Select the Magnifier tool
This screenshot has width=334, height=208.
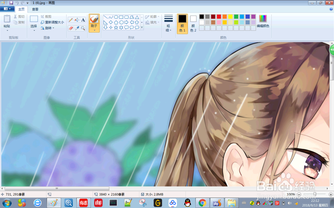click(x=83, y=28)
